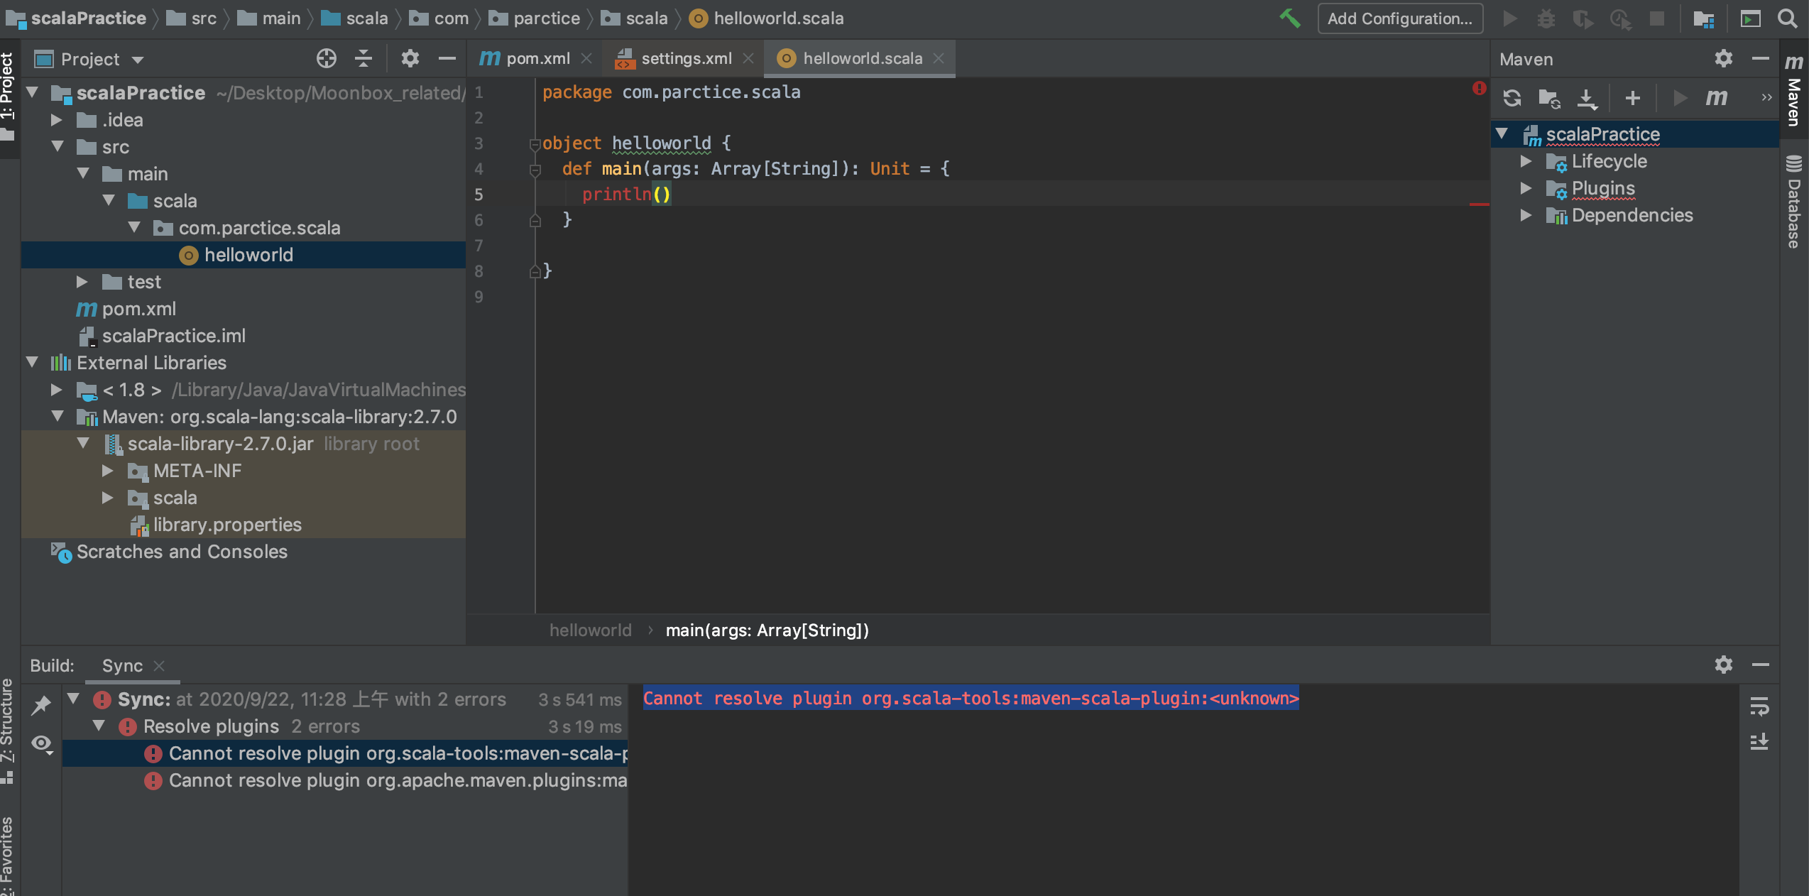Click the Run play icon in top toolbar

pos(1510,18)
